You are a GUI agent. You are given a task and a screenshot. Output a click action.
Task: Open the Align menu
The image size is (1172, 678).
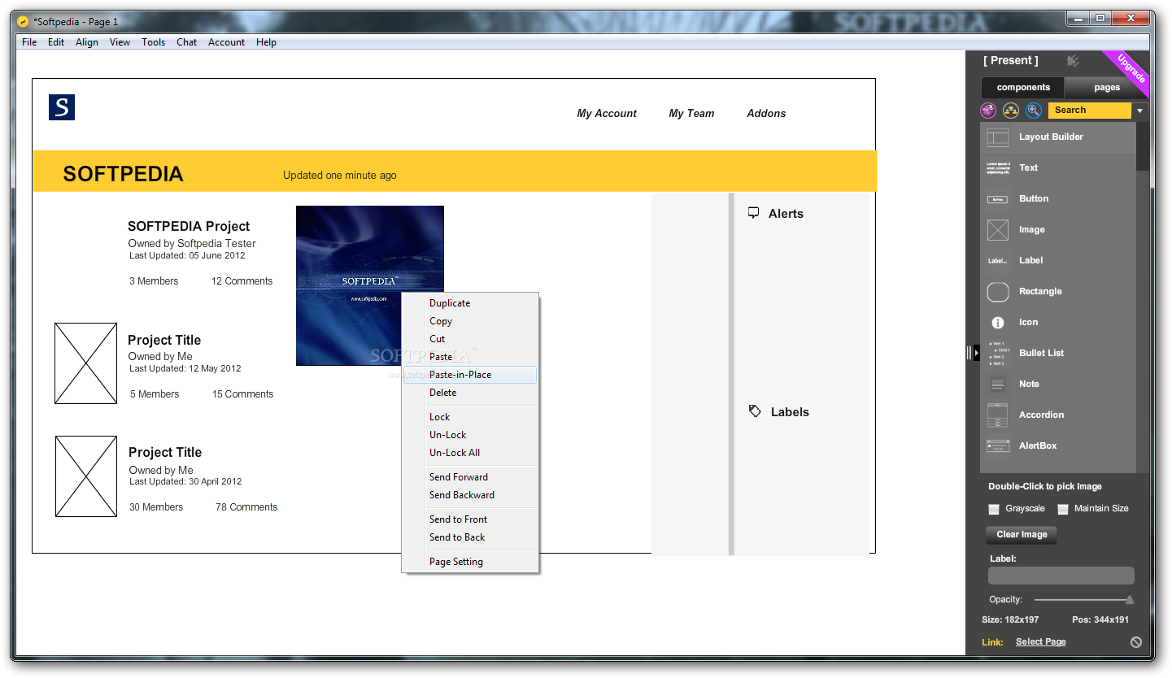point(87,42)
